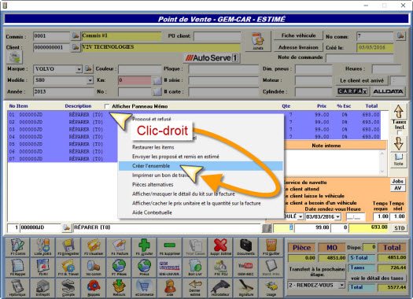Open the Date rendez-vous 03/03/2016 dropdown
The width and height of the screenshot is (413, 299).
click(338, 217)
